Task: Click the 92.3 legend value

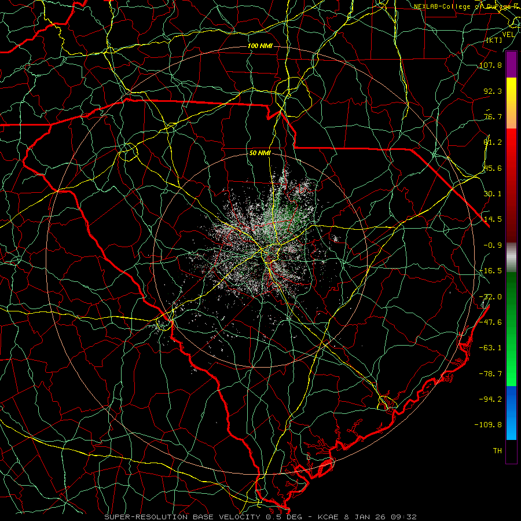Action: point(493,91)
